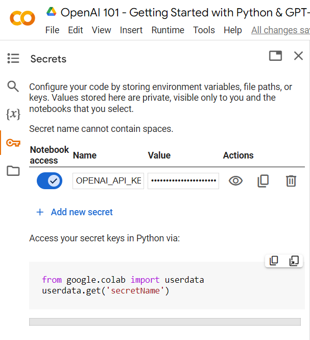This screenshot has width=310, height=340.
Task: Insert the code snippet into a cell
Action: [x=294, y=261]
